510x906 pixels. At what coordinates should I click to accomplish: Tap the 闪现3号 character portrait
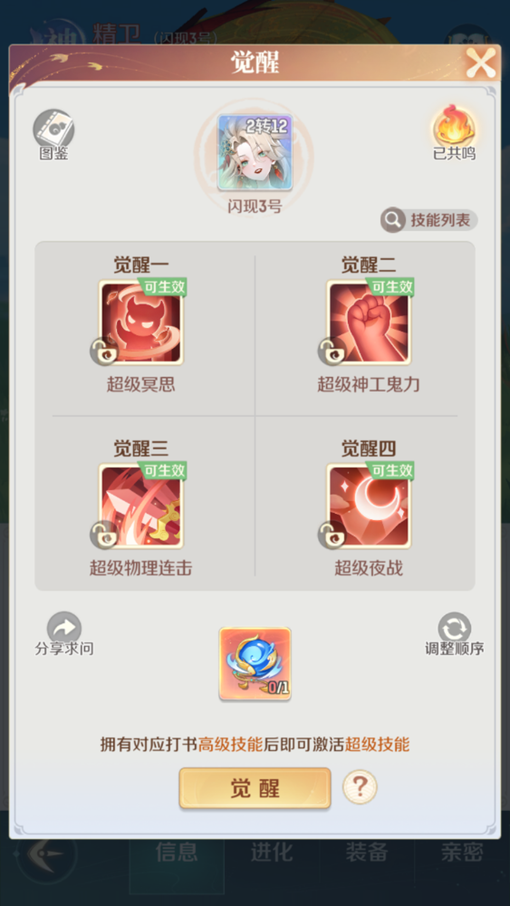[x=255, y=152]
